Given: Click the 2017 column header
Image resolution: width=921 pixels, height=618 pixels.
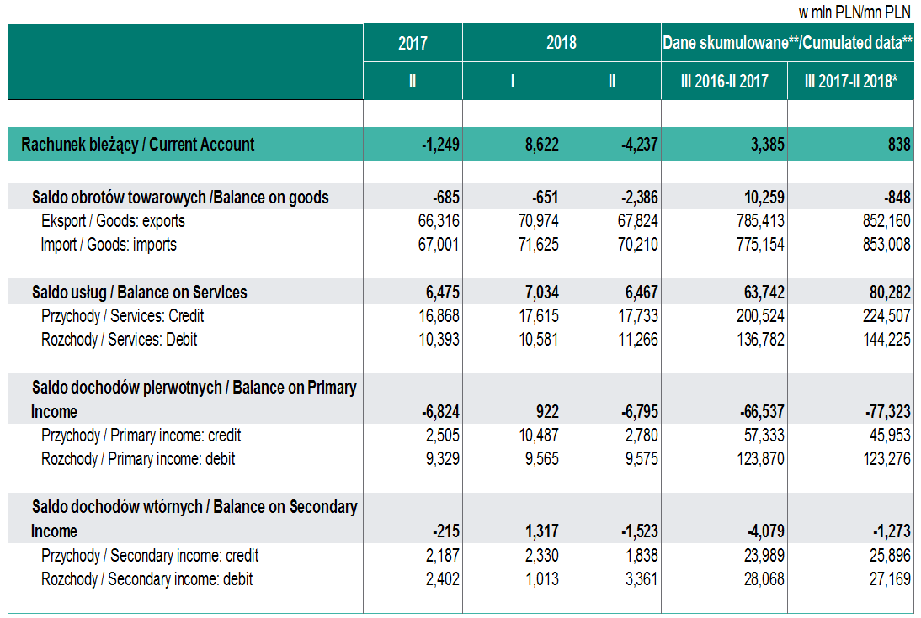Looking at the screenshot, I should coord(413,42).
